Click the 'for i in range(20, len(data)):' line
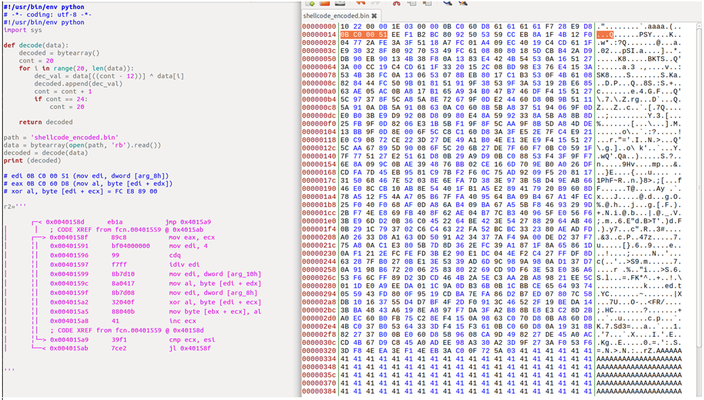704x400 pixels. point(76,68)
